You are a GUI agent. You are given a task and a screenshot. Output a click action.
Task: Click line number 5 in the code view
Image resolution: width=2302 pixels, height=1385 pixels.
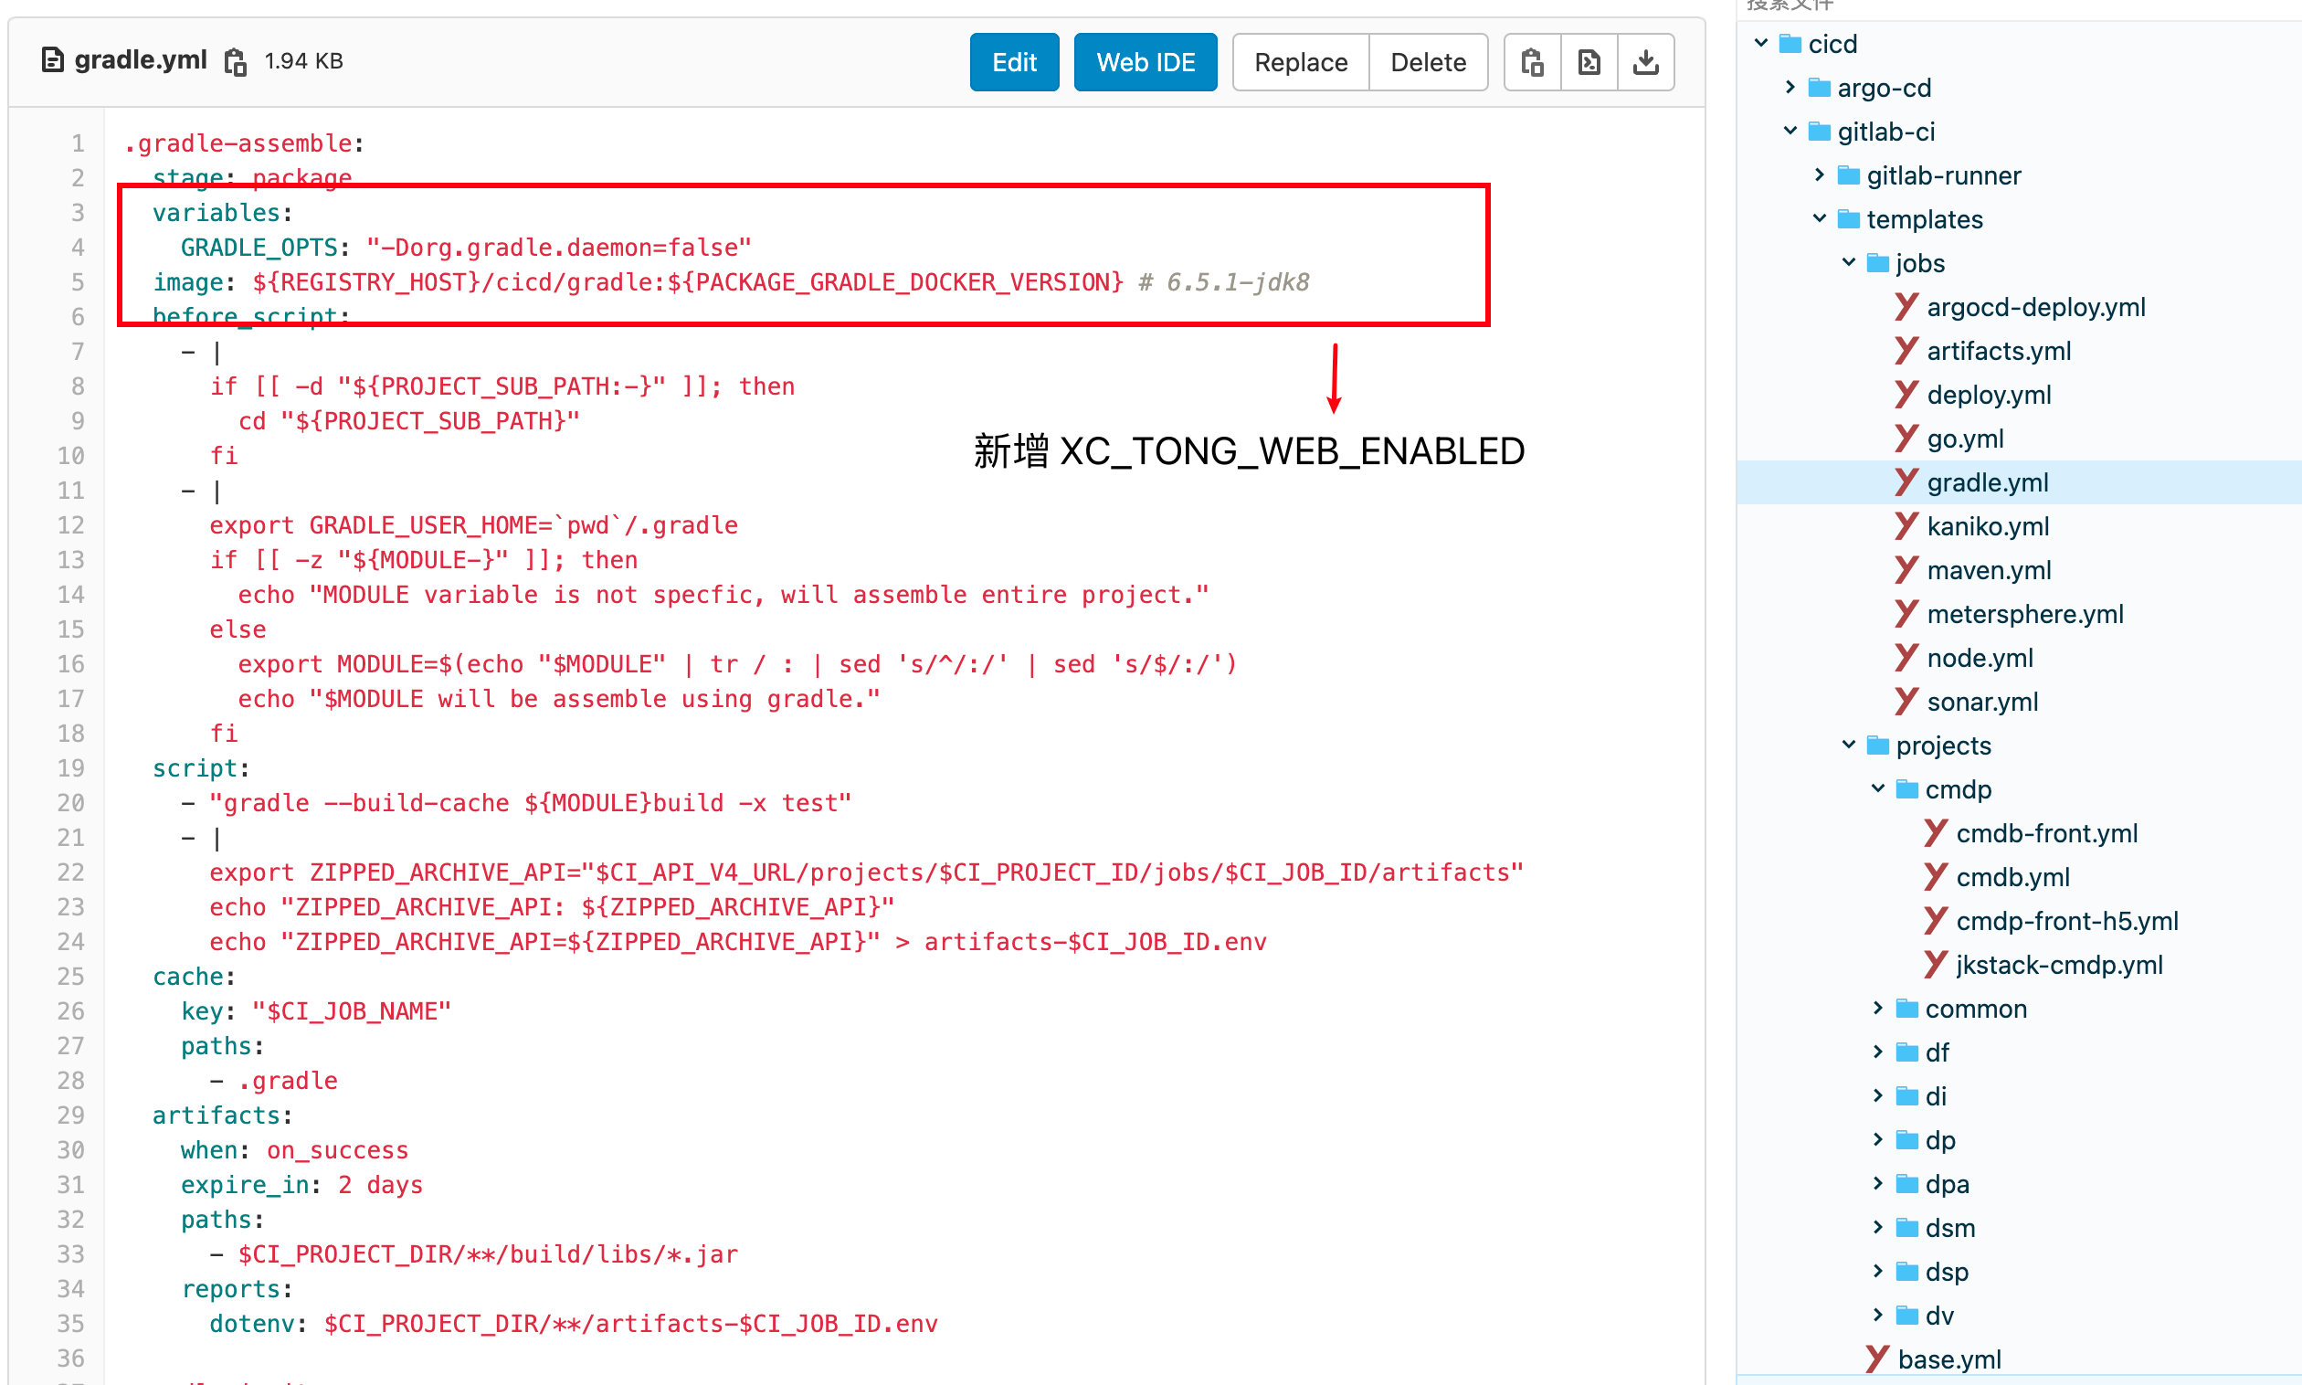[78, 282]
